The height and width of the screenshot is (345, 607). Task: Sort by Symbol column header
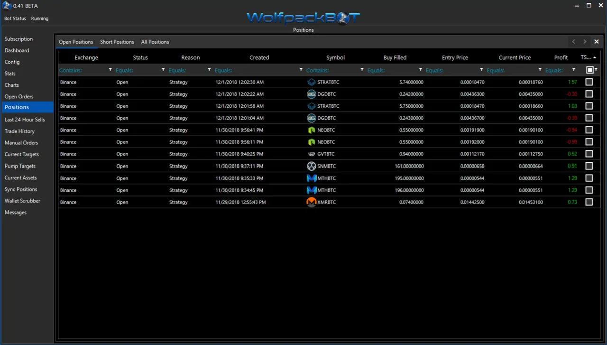click(x=335, y=57)
